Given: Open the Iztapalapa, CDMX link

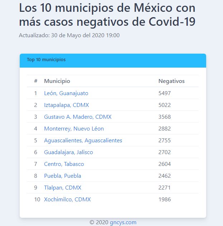Looking at the screenshot, I should 66,105.
